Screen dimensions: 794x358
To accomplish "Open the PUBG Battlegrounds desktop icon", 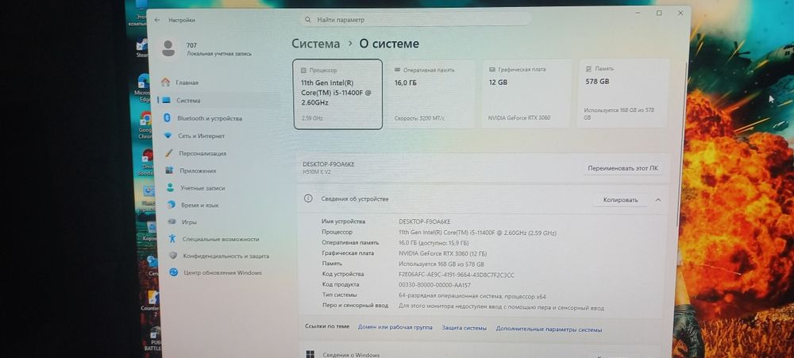I will (153, 339).
